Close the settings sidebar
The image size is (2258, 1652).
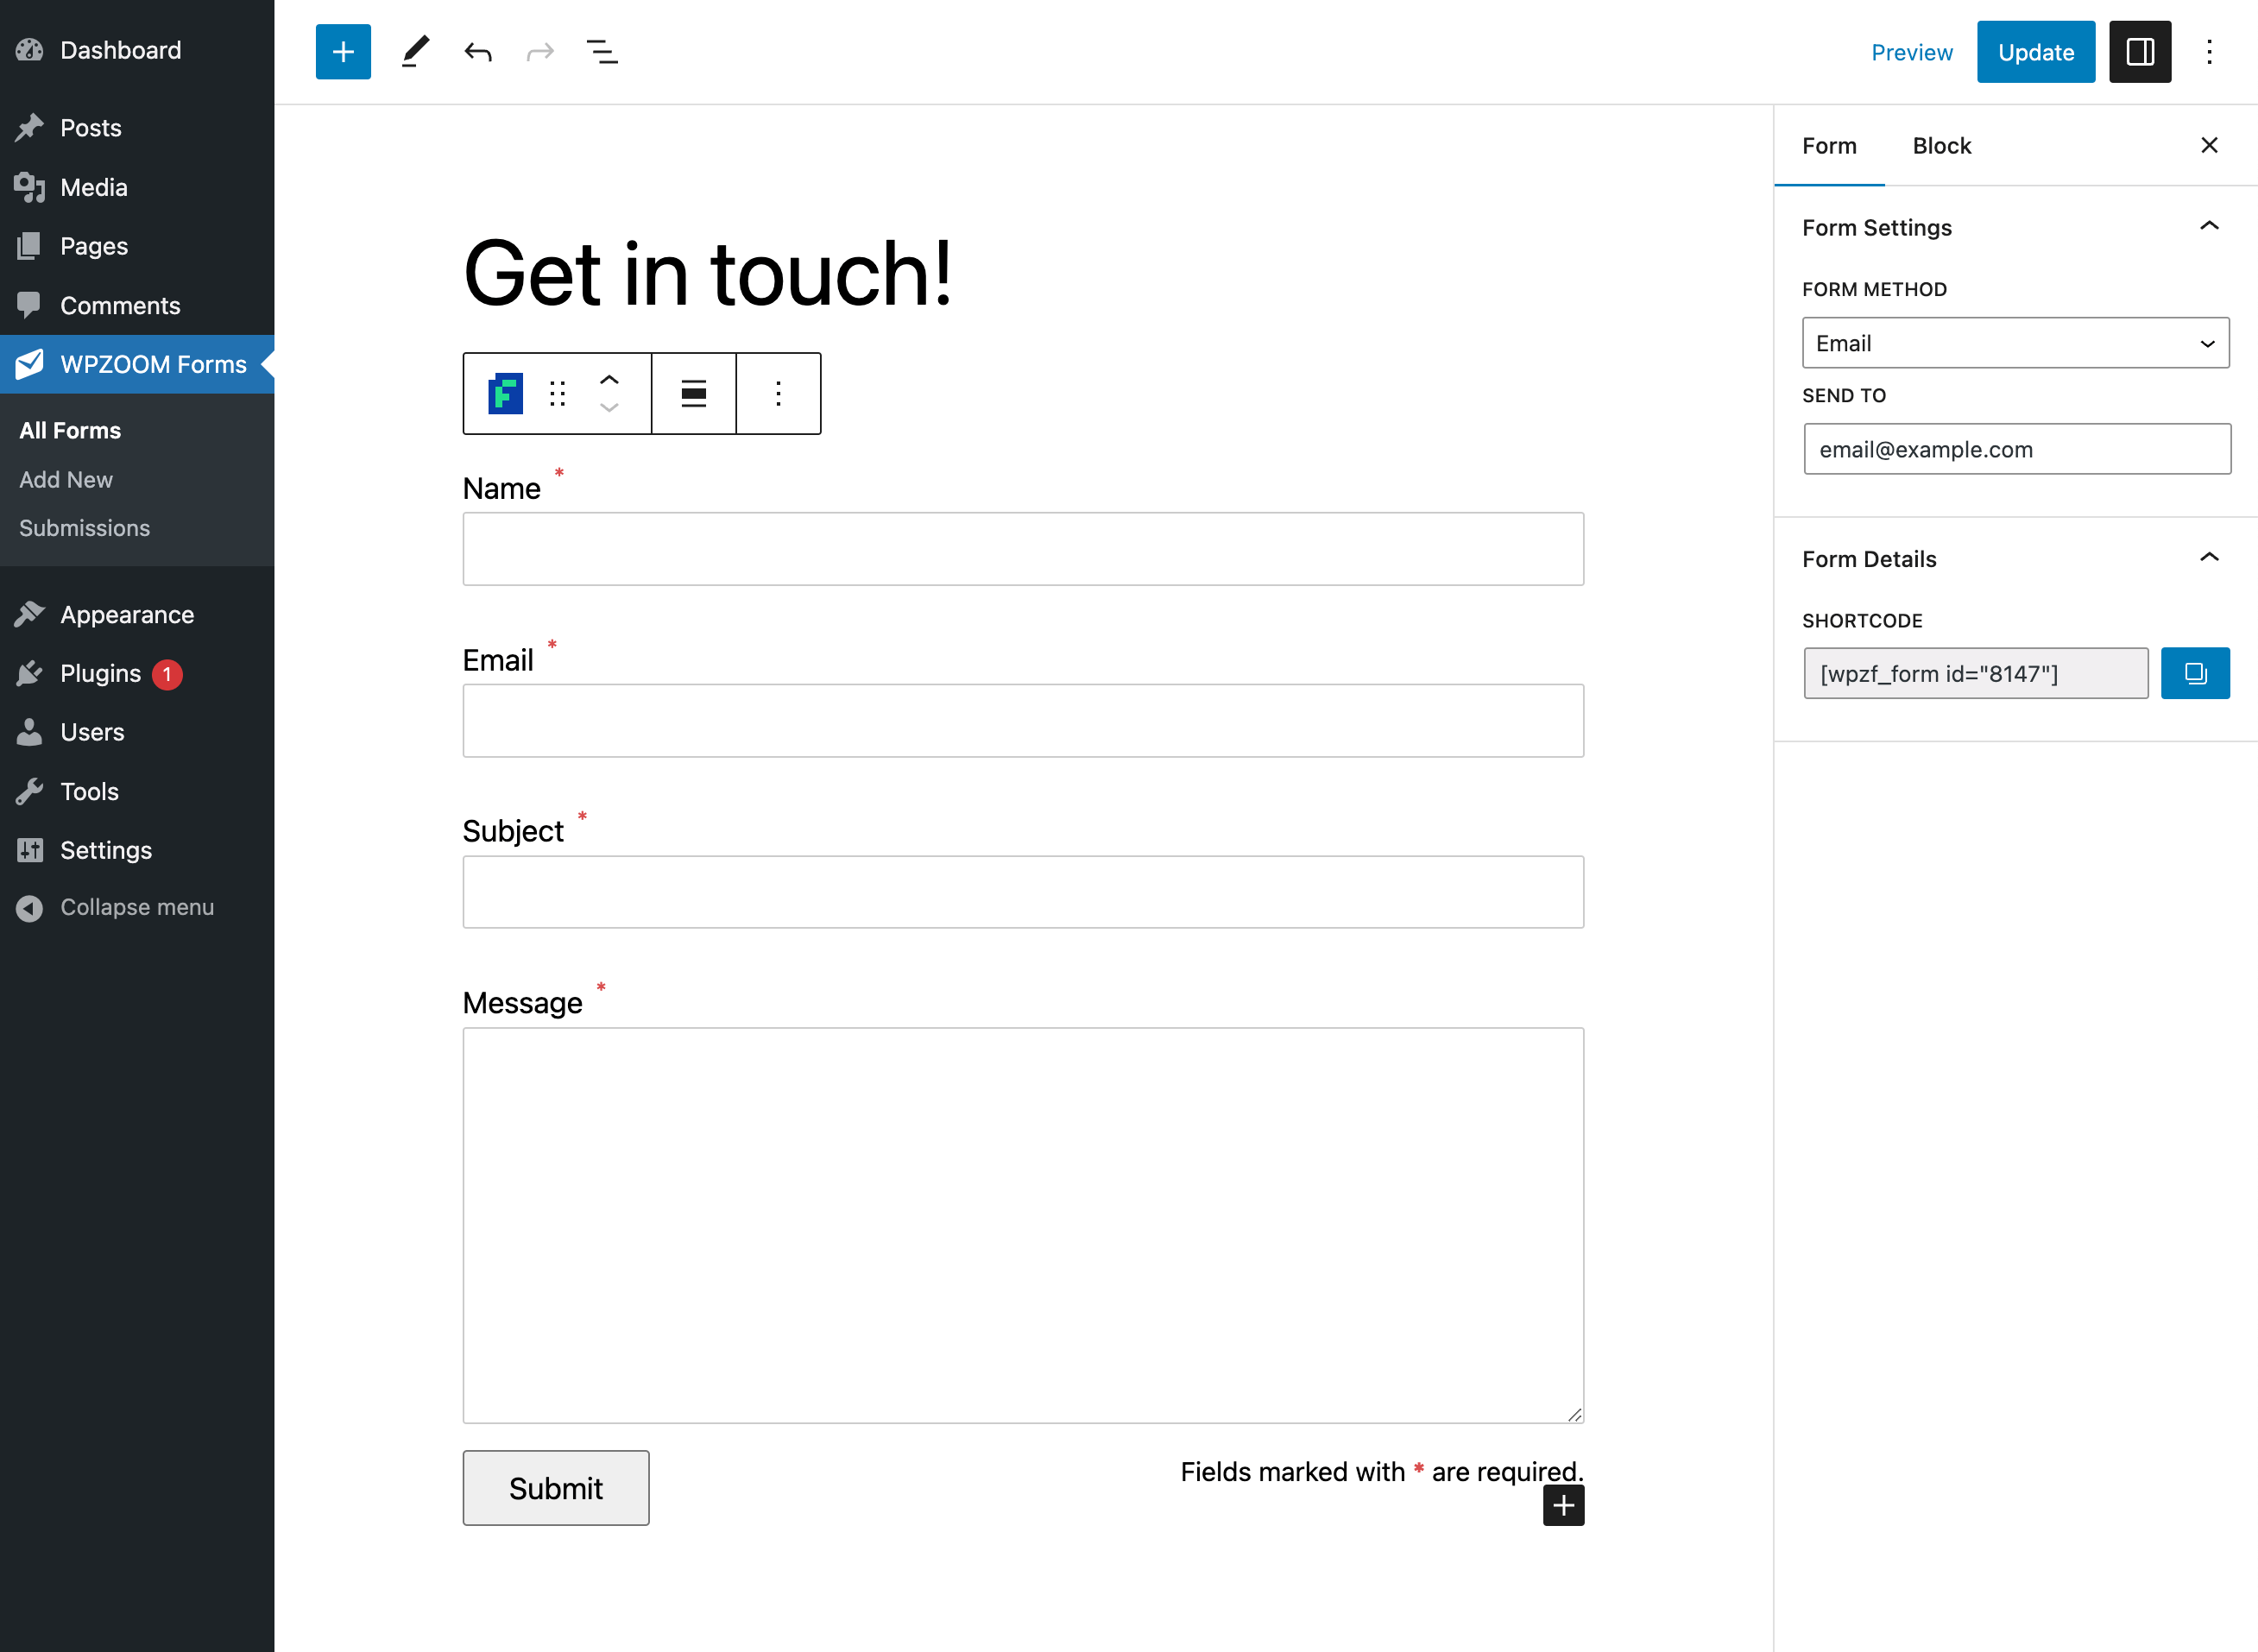point(2209,146)
